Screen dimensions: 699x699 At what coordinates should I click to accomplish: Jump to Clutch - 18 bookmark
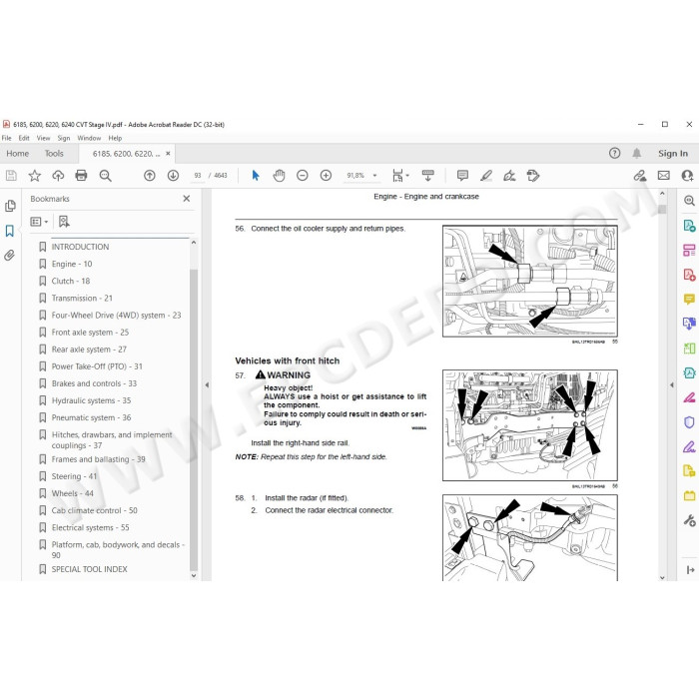pyautogui.click(x=71, y=281)
